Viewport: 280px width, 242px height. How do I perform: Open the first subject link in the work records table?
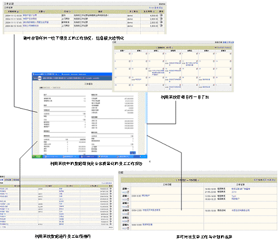pos(30,15)
